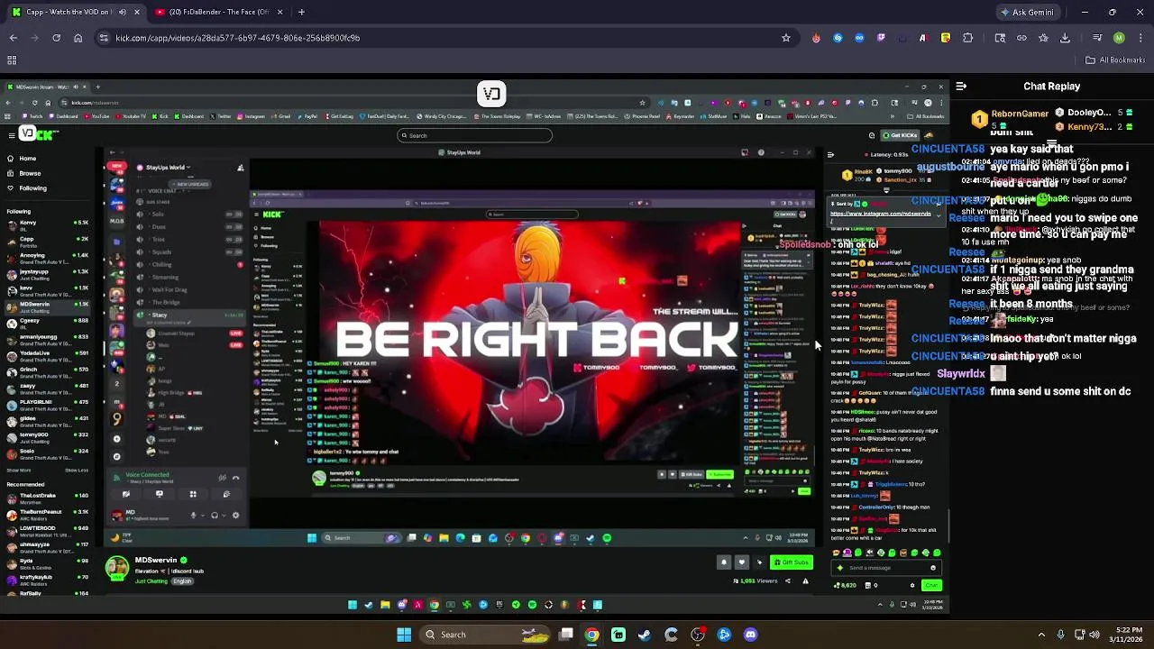This screenshot has height=649, width=1154.
Task: Open Ask Gemini
Action: pyautogui.click(x=1028, y=12)
